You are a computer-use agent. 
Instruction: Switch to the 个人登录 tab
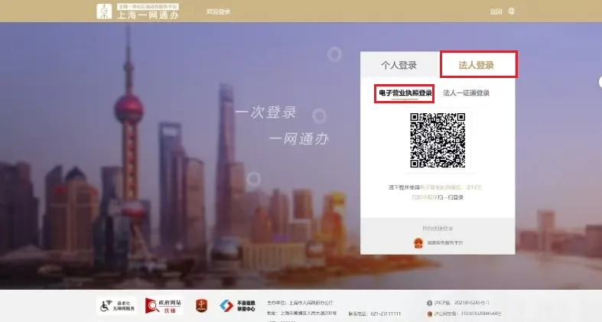(x=399, y=65)
